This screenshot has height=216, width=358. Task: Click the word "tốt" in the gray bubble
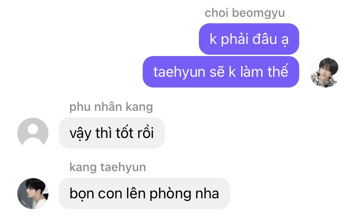click(125, 133)
